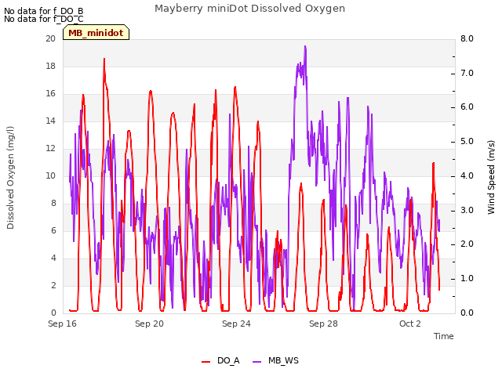Click the 3.0 tick on wind speed axis
Screen dimensions: 502x376
pyautogui.click(x=467, y=210)
